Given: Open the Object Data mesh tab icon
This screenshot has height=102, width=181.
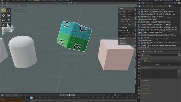Looking at the screenshot, I should tap(139, 91).
